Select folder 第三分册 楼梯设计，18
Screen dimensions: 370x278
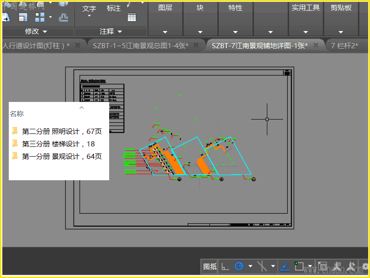(53, 144)
